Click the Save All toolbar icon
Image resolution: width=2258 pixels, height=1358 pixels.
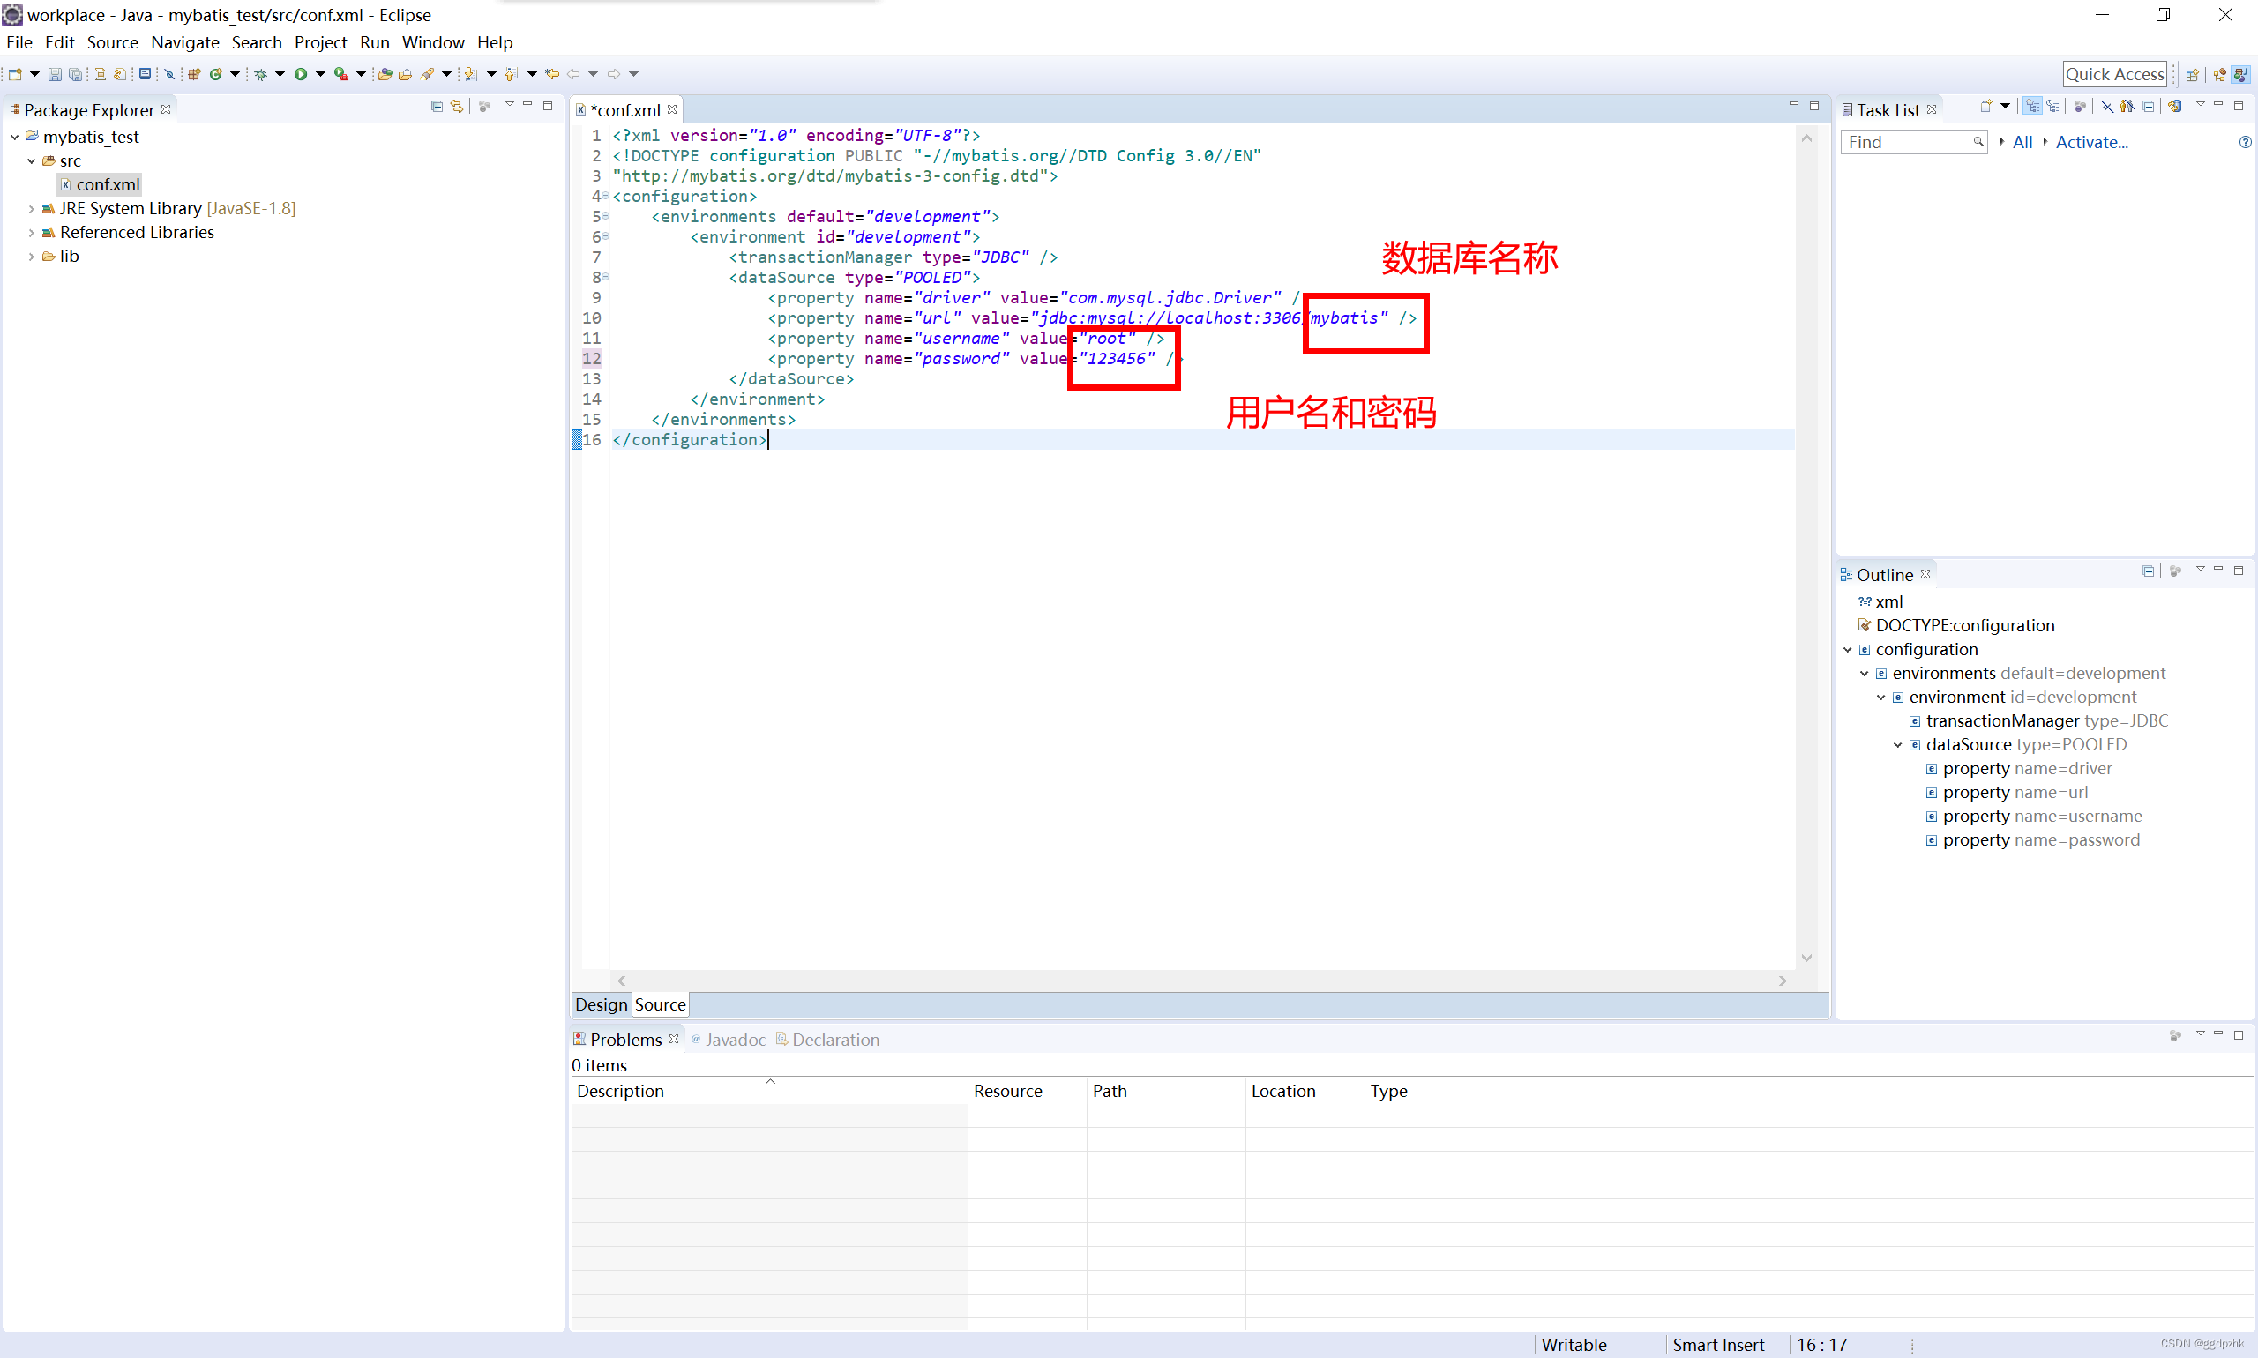pyautogui.click(x=75, y=74)
